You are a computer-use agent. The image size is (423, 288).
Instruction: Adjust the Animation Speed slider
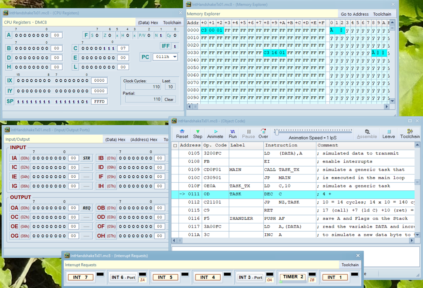pos(276,132)
